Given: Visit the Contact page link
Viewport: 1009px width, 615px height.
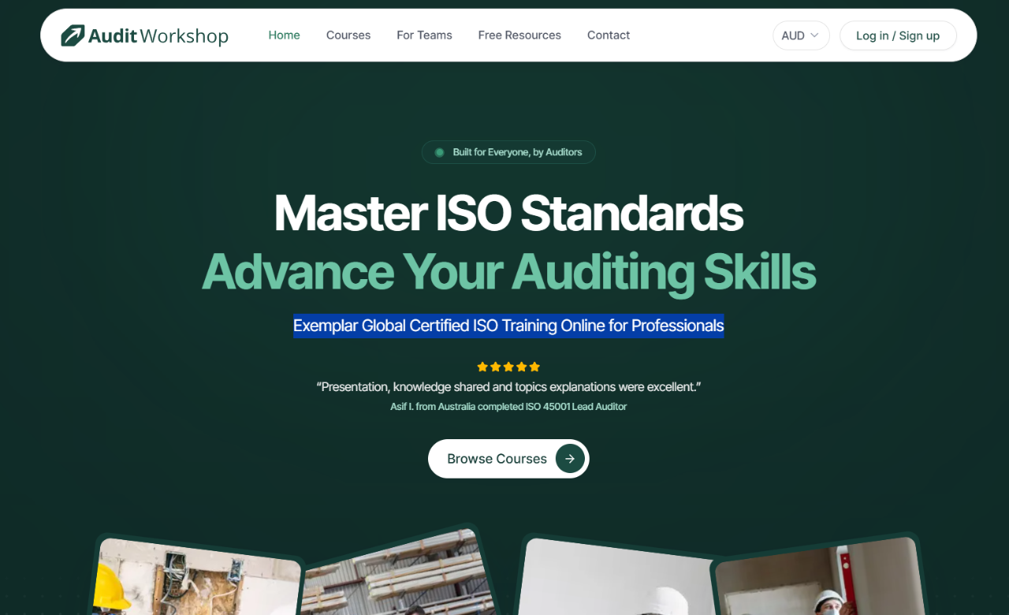Looking at the screenshot, I should (x=609, y=35).
